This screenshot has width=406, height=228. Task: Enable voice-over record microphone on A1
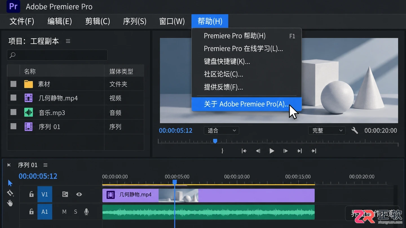87,212
